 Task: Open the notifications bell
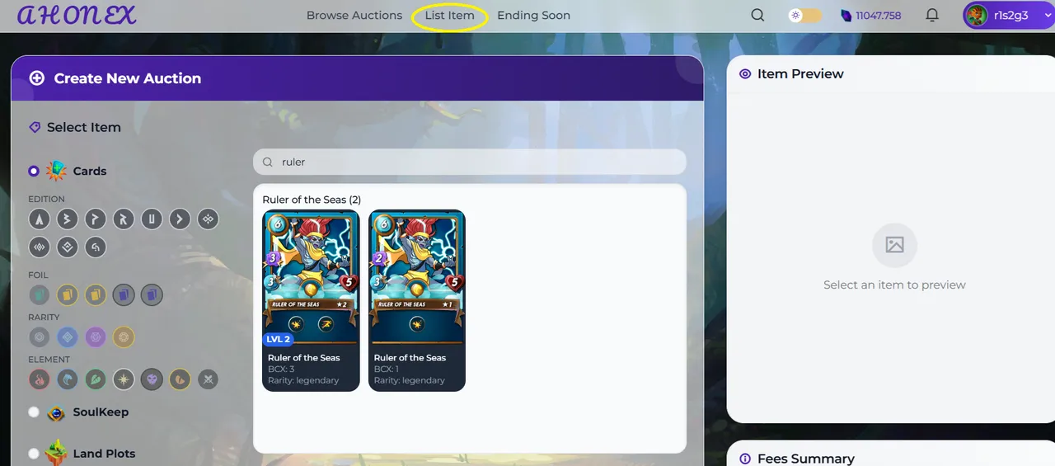coord(932,15)
